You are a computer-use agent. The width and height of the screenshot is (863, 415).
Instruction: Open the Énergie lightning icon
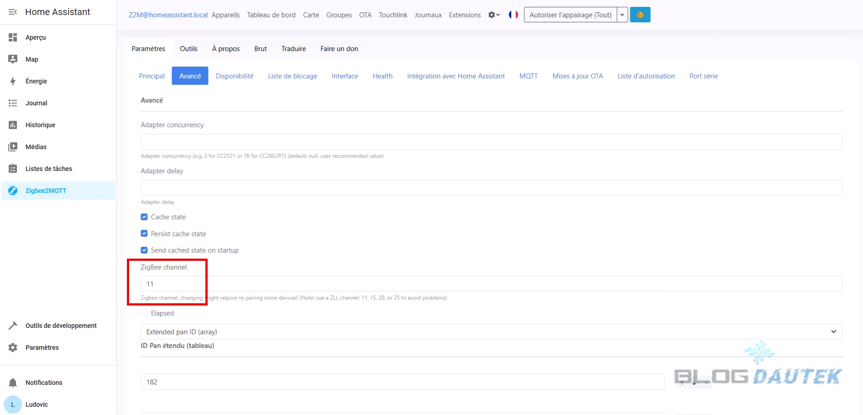(13, 81)
